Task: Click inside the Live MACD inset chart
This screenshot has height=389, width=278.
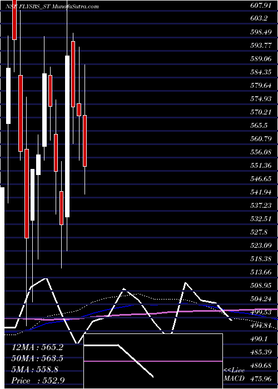Action: 153,361
